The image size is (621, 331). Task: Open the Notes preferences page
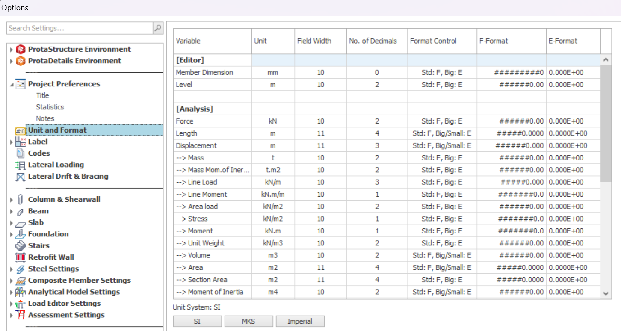pyautogui.click(x=45, y=119)
